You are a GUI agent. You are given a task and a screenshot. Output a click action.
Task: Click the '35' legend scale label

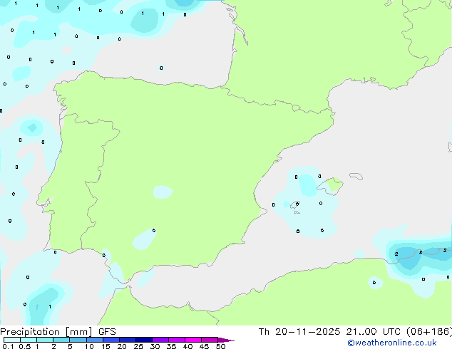pos(171,346)
